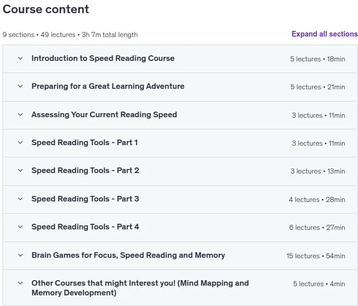Expand chevron for Preparing for a Great Learning Adventure

(x=20, y=86)
